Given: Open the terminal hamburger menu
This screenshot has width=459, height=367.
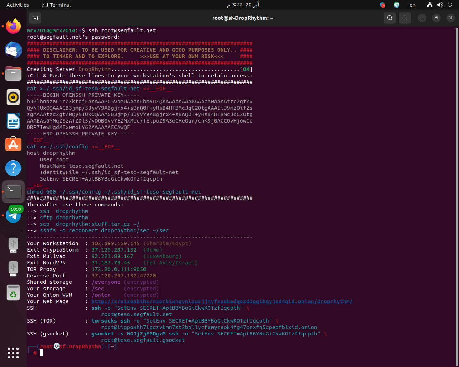Looking at the screenshot, I should coord(405,18).
